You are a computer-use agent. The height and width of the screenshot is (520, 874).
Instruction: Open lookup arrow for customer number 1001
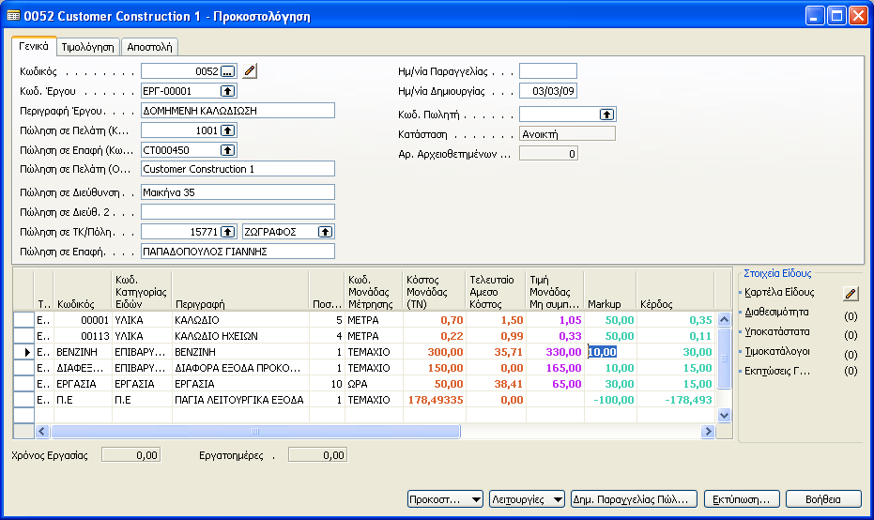[x=227, y=130]
